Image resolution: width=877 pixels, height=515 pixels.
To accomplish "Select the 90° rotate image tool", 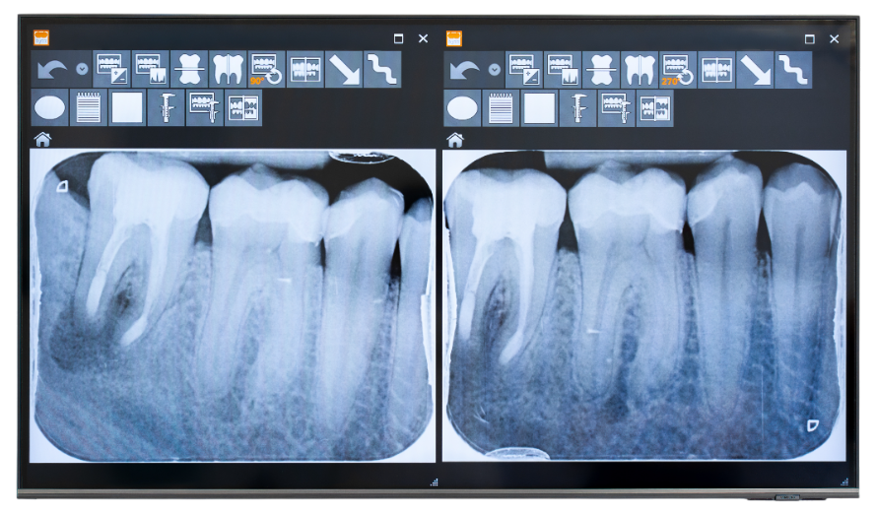I will tap(266, 70).
